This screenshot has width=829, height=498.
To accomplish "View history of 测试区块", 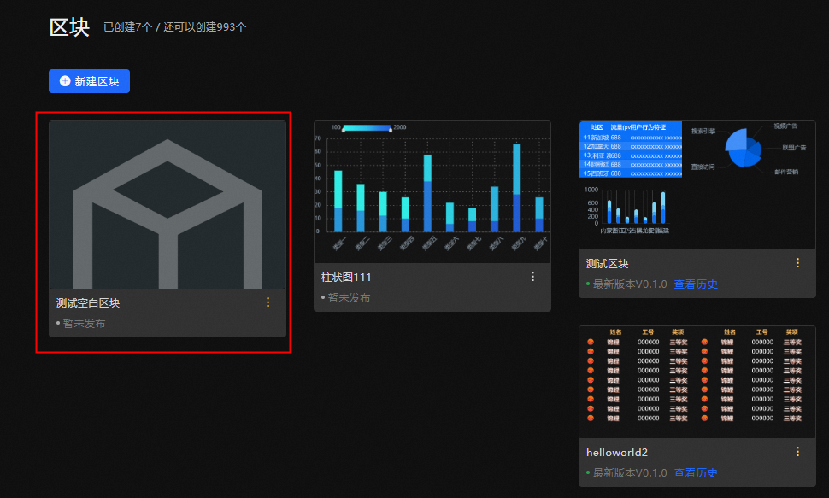I will click(x=696, y=284).
